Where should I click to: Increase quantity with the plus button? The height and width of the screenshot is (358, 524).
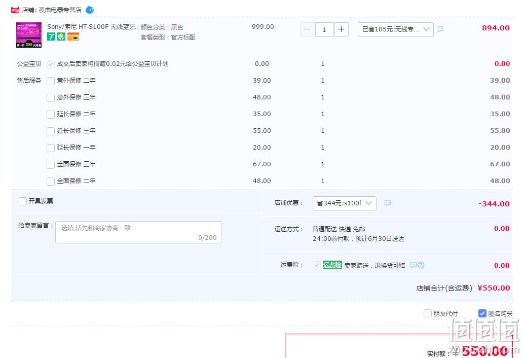tap(341, 30)
